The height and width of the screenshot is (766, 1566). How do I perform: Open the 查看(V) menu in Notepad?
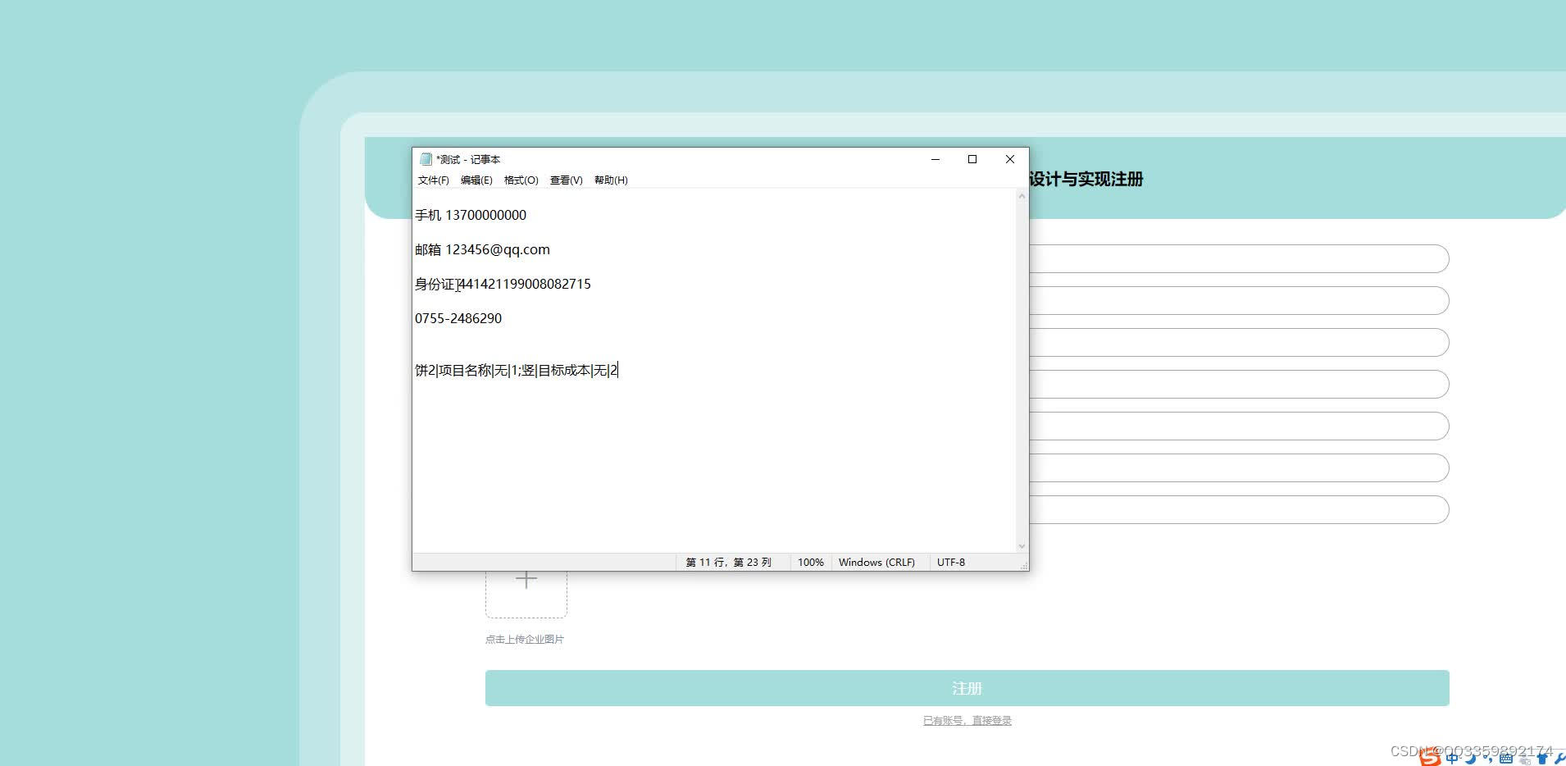[x=566, y=180]
